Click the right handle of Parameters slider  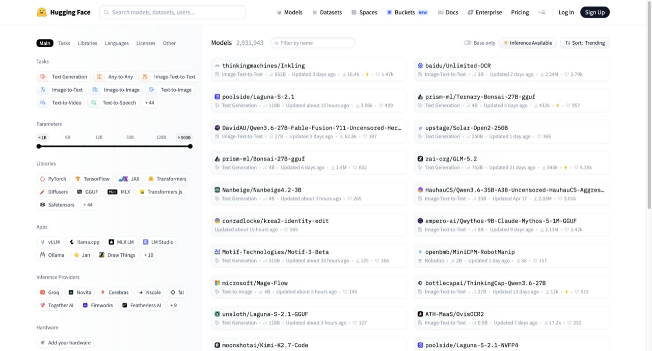tap(190, 146)
